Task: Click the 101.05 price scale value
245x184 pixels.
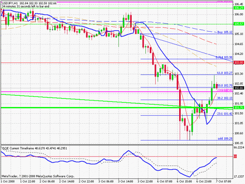Action: [x=239, y=123]
